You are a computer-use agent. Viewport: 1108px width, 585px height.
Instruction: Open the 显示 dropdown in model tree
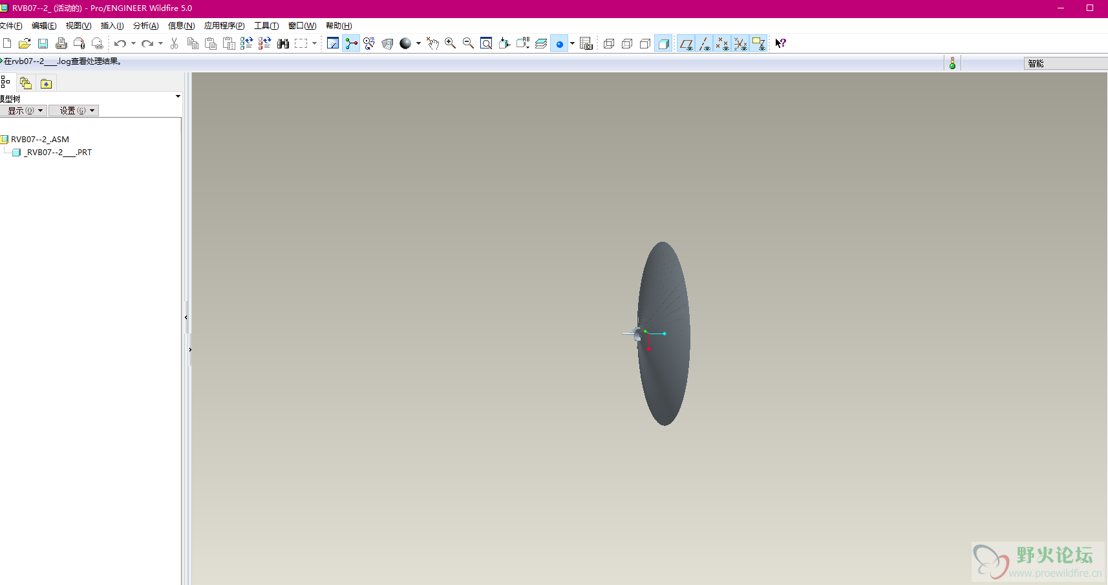(x=23, y=111)
